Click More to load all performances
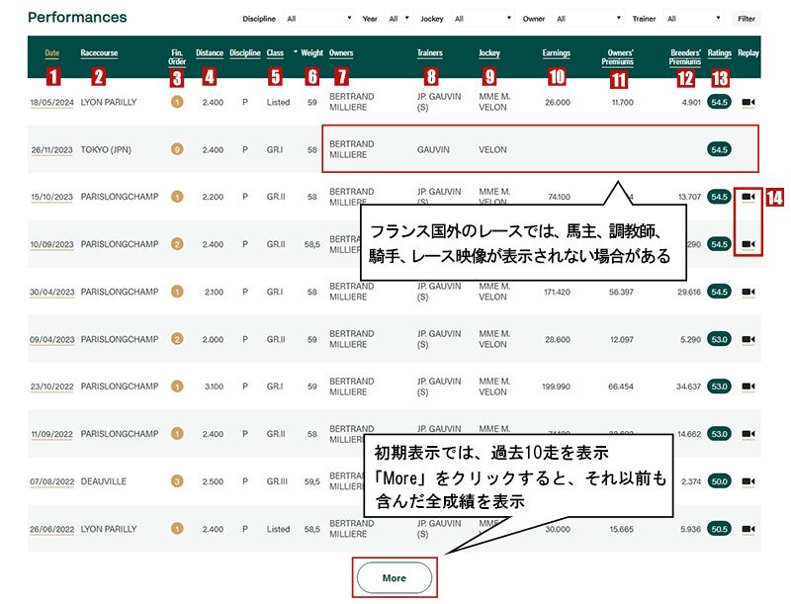This screenshot has height=604, width=791. point(394,578)
